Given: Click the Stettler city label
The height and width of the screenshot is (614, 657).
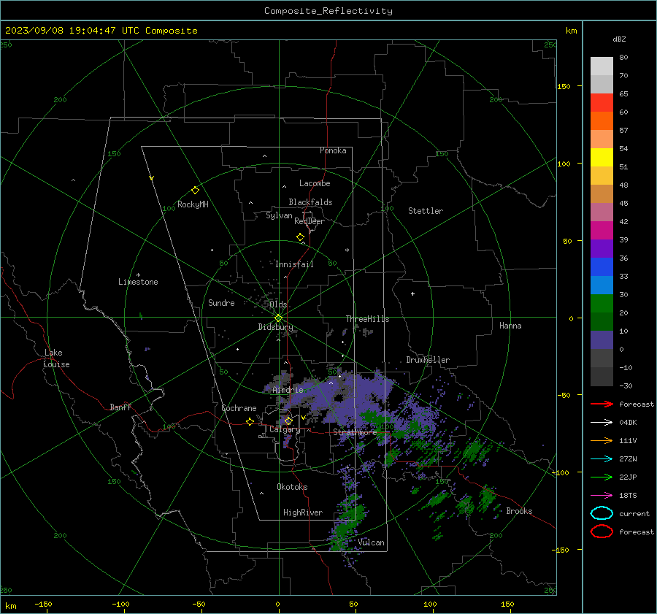Looking at the screenshot, I should pos(426,211).
